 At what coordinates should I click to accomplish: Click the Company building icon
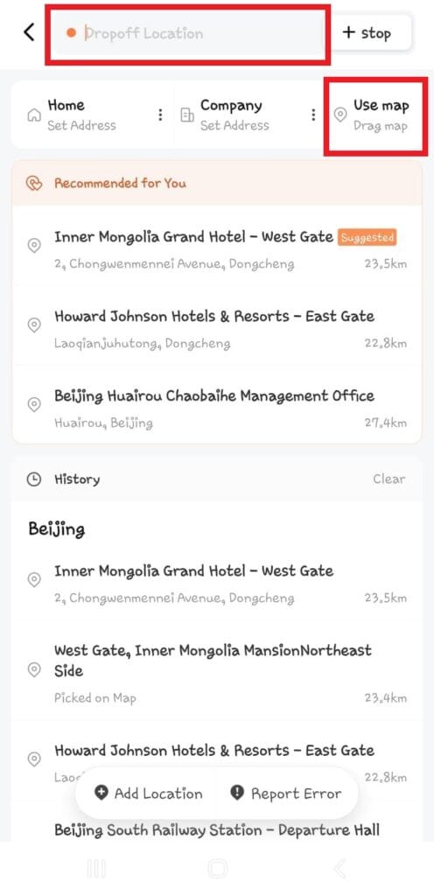(x=186, y=115)
